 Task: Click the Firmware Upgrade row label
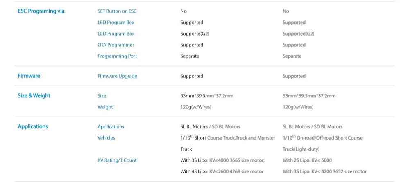tap(117, 76)
